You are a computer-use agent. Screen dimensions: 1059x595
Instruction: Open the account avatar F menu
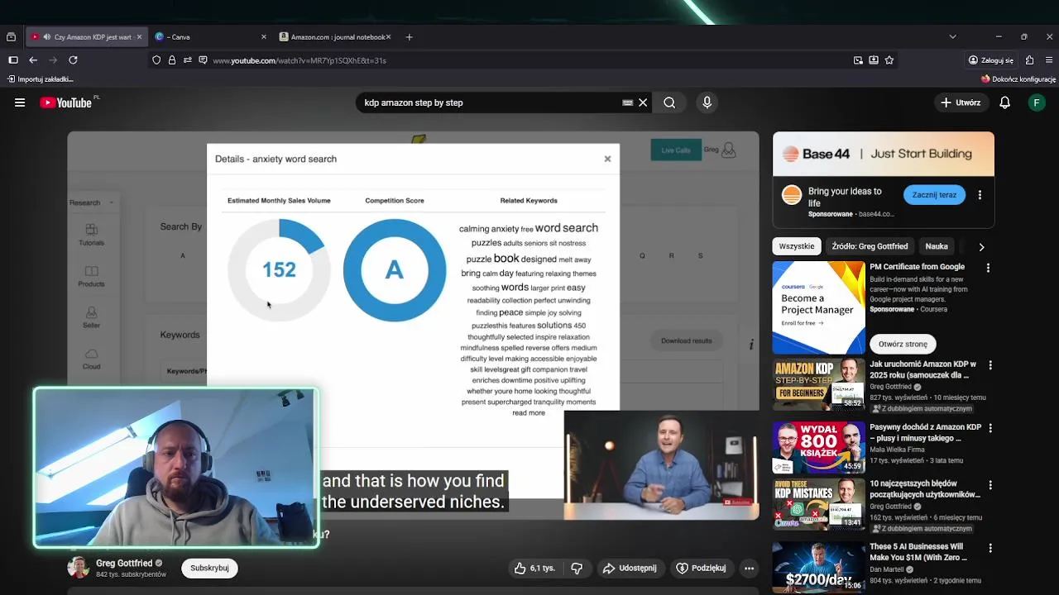coord(1037,102)
